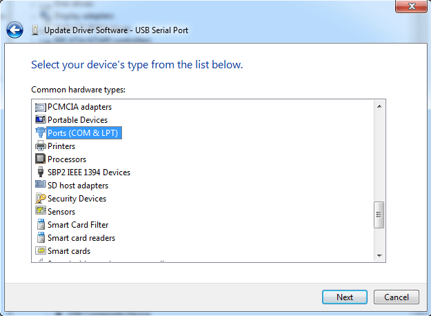Cancel the driver update wizard

396,297
